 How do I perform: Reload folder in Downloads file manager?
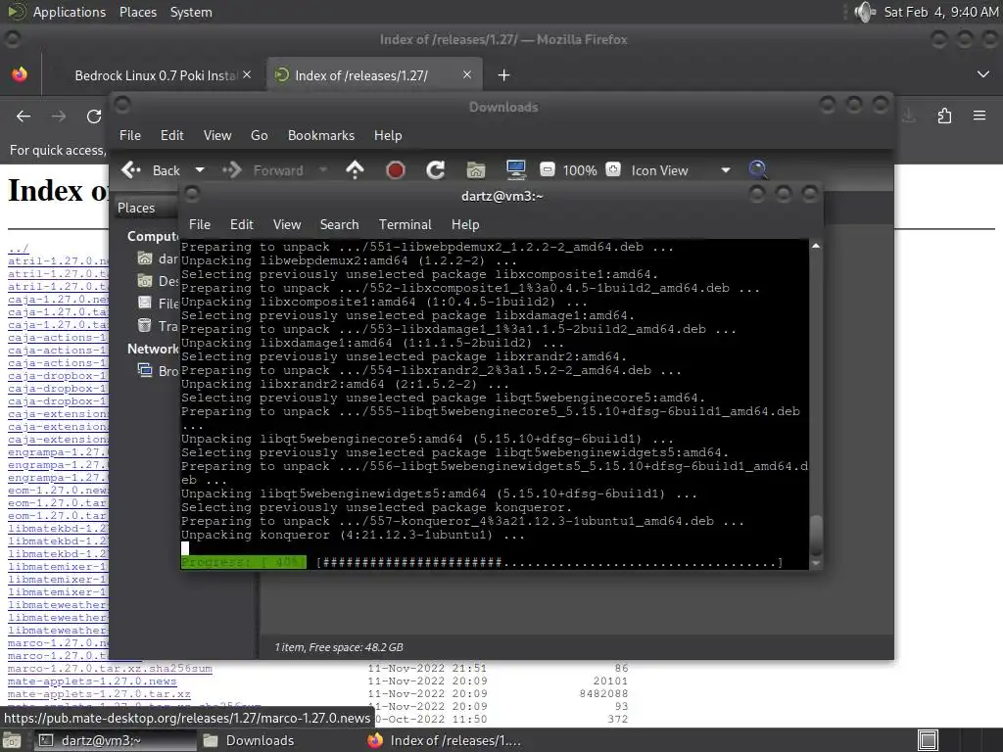(436, 170)
